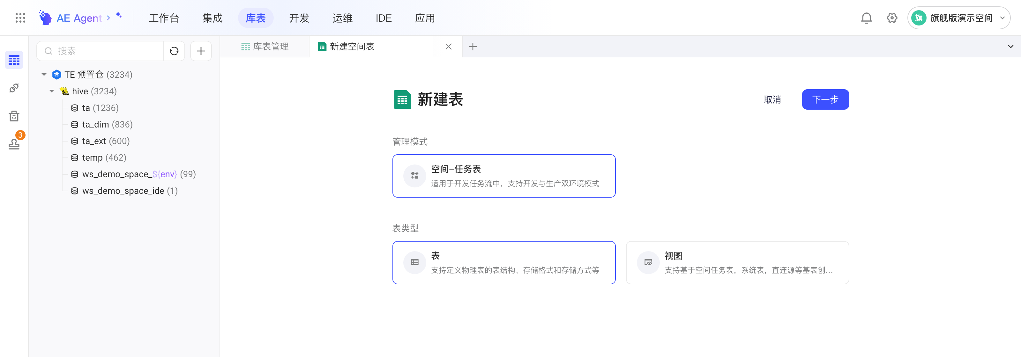Select the 表 table type card
The height and width of the screenshot is (357, 1021).
(x=504, y=262)
